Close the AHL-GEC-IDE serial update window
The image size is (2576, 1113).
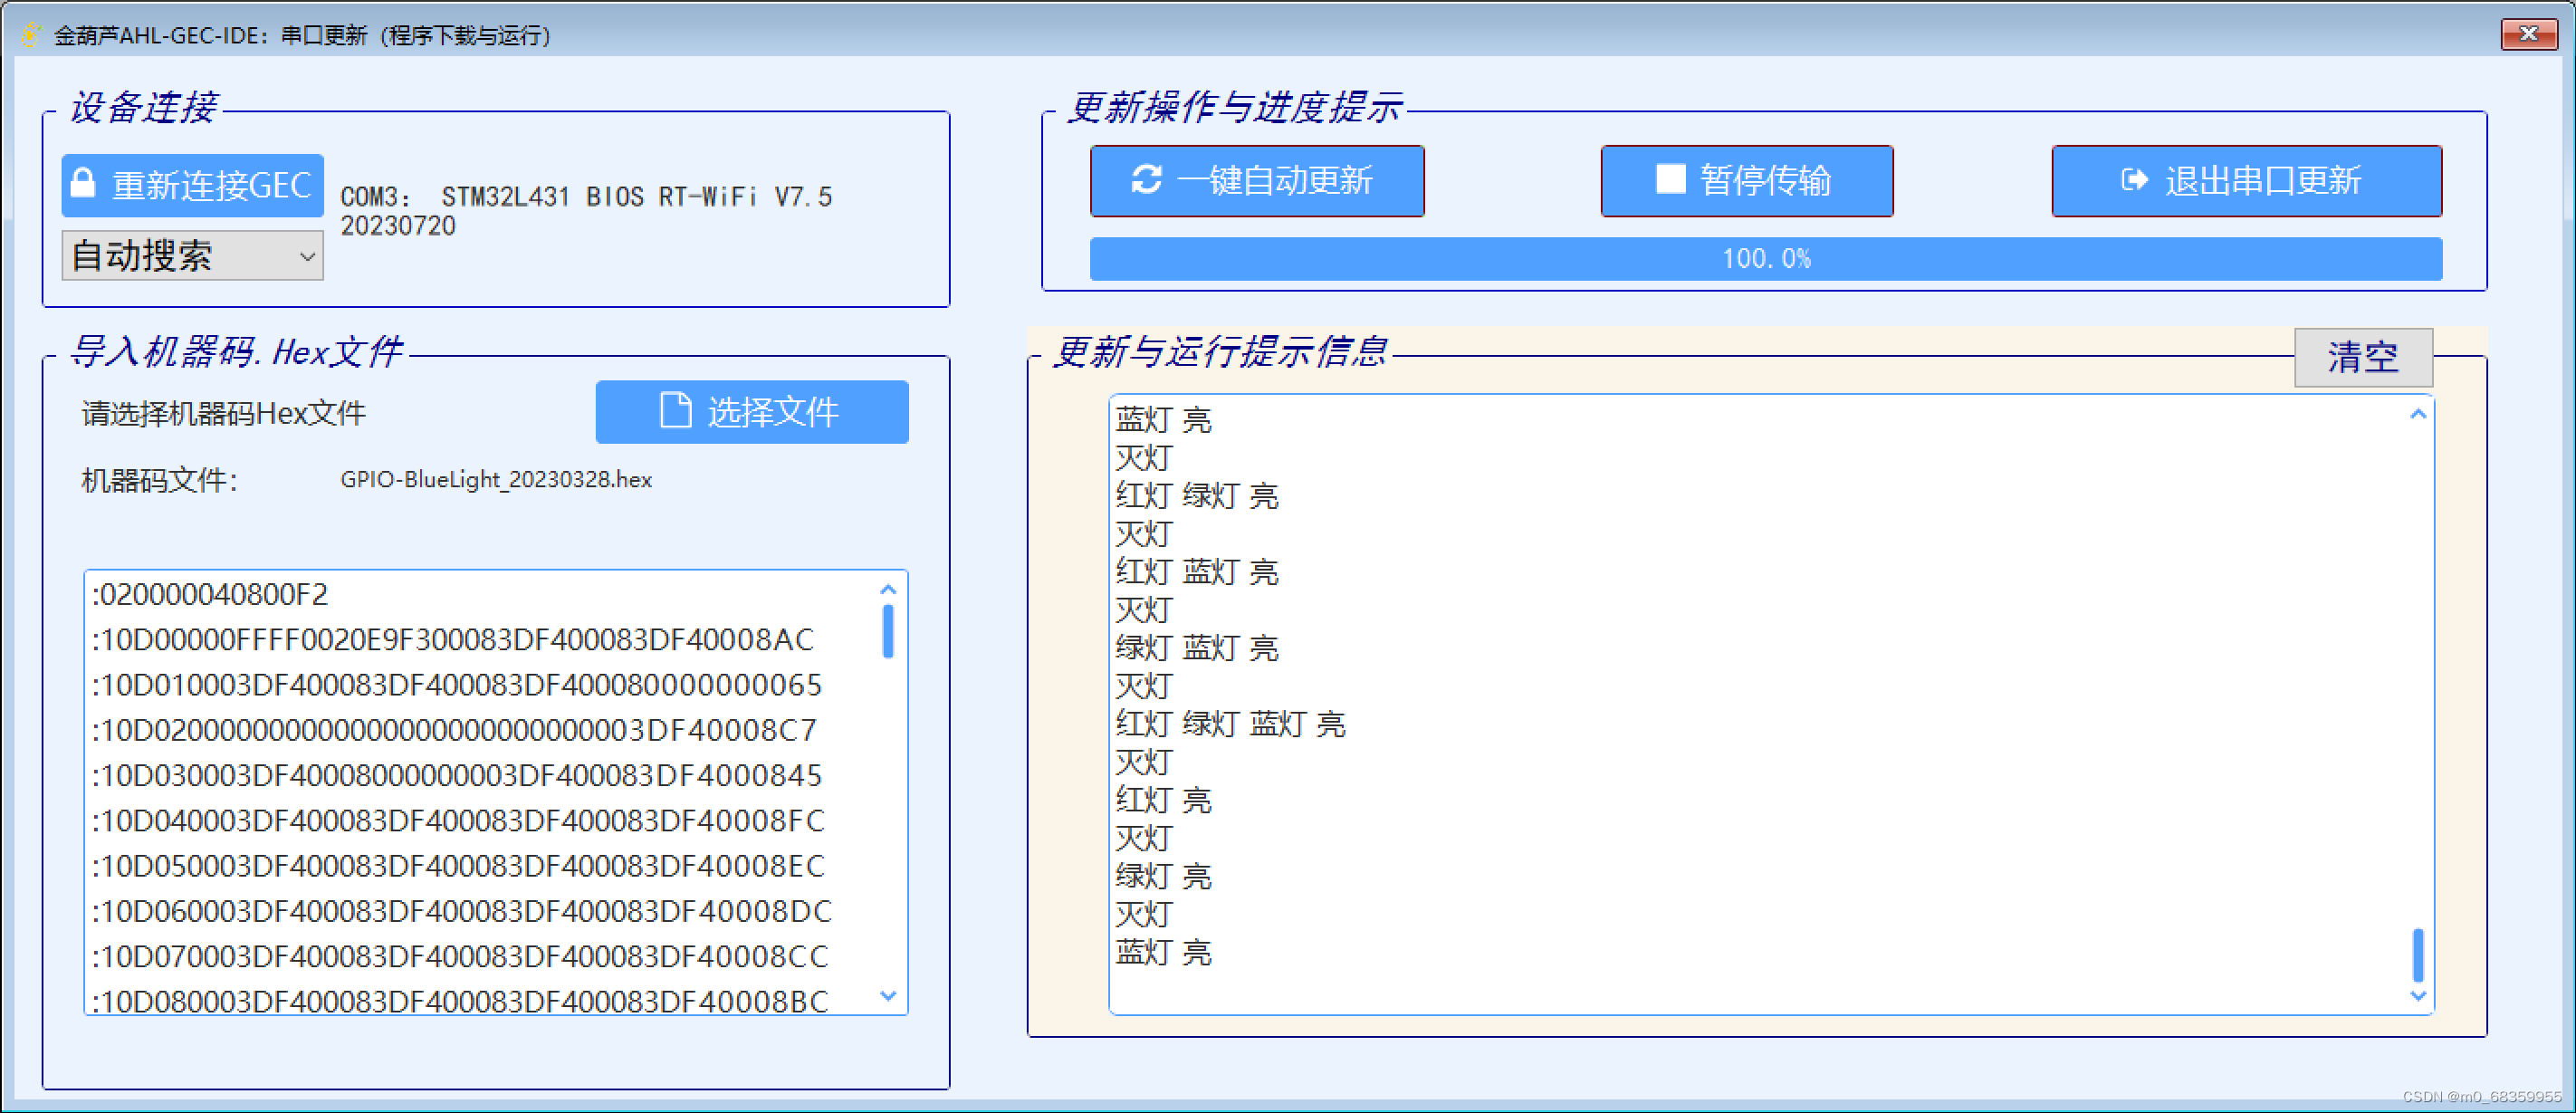click(x=2528, y=34)
